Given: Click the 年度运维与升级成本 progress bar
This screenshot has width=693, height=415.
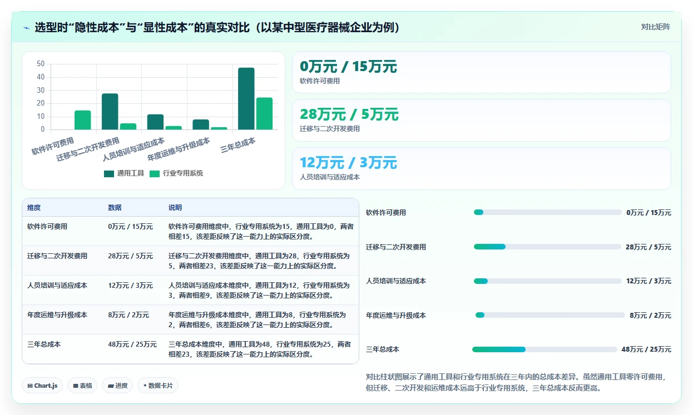Looking at the screenshot, I should [550, 315].
